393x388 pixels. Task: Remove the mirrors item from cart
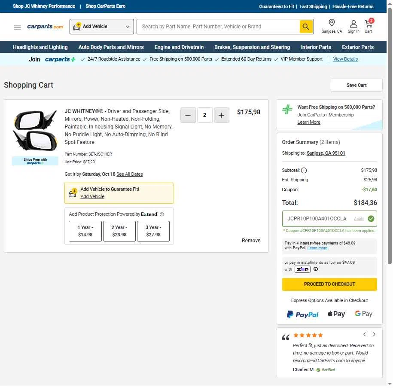tap(251, 240)
